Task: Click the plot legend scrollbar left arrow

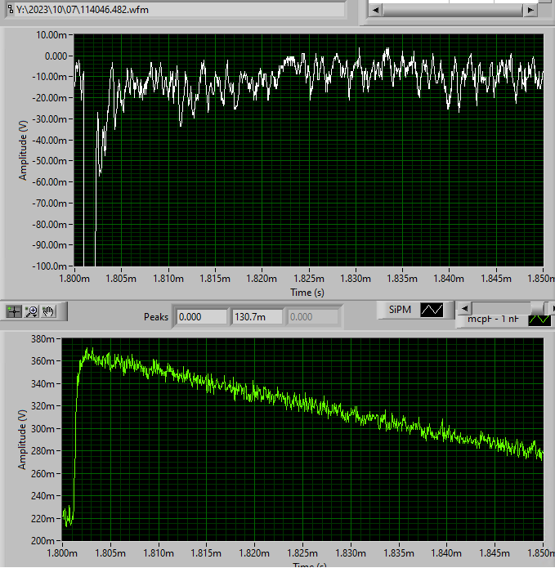Action: pos(464,309)
